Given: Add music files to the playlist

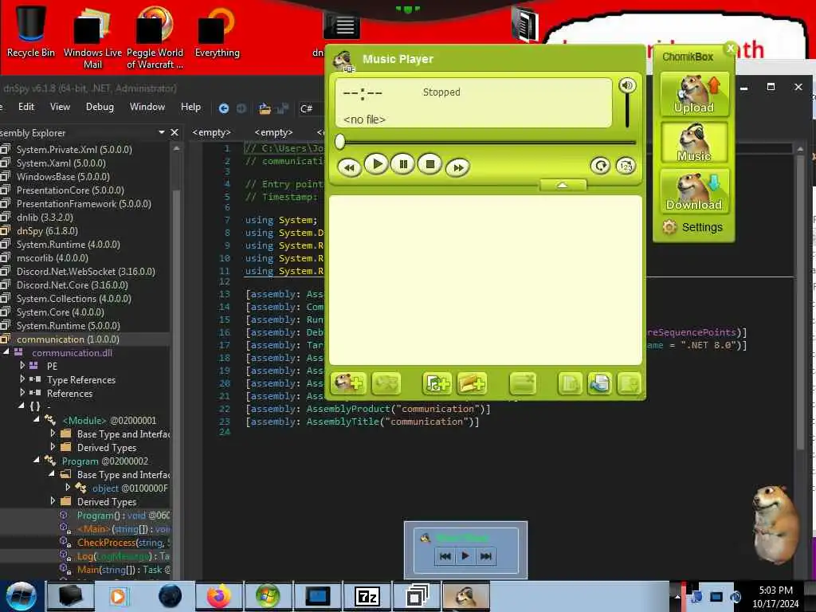Looking at the screenshot, I should [437, 384].
